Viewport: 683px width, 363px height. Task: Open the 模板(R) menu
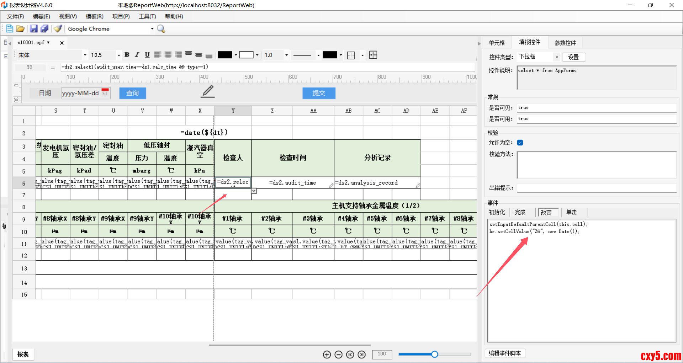(94, 16)
